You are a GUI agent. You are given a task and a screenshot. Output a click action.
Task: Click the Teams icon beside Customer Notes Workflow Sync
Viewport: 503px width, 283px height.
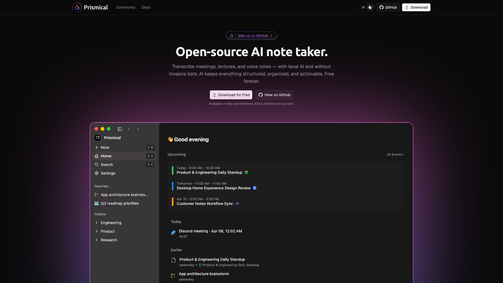(x=237, y=204)
